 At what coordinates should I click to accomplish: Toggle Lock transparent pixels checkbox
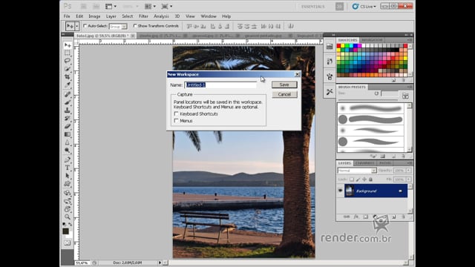352,179
